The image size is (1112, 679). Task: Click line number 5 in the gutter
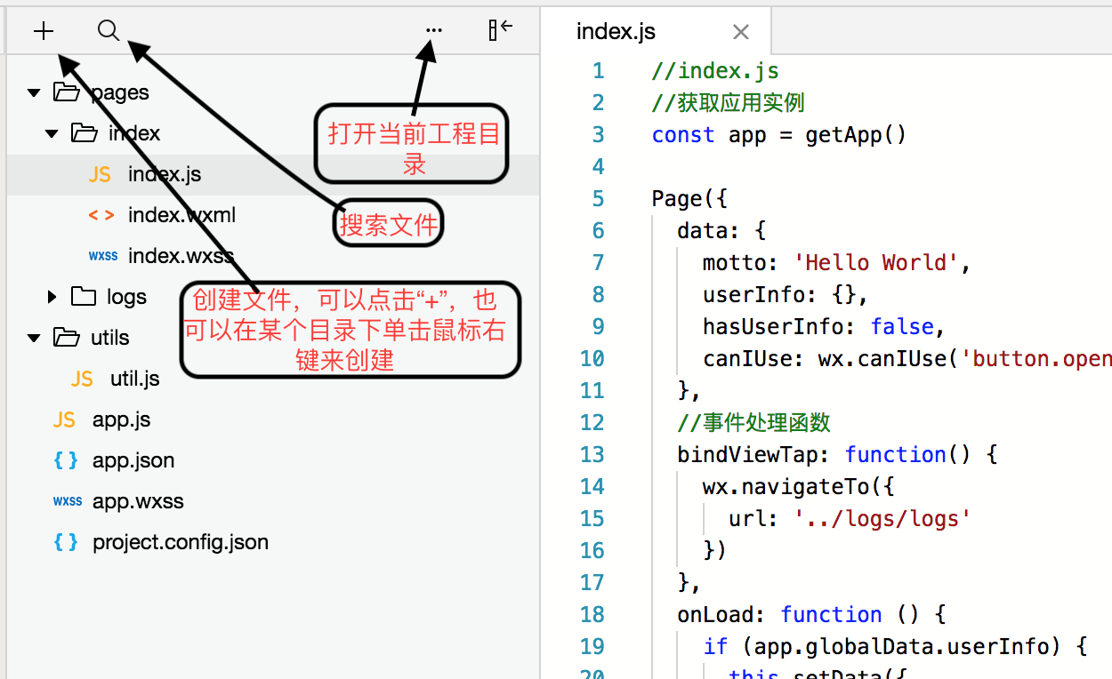(x=598, y=198)
